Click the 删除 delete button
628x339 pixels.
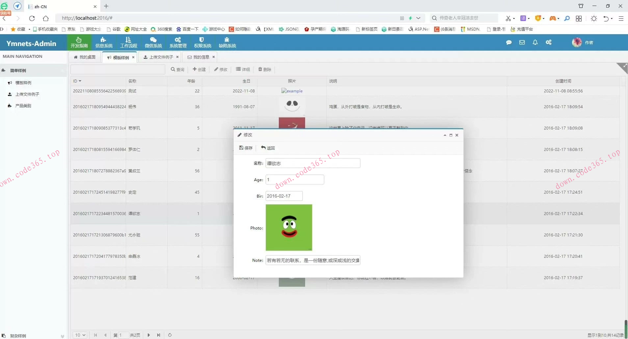[x=265, y=69]
